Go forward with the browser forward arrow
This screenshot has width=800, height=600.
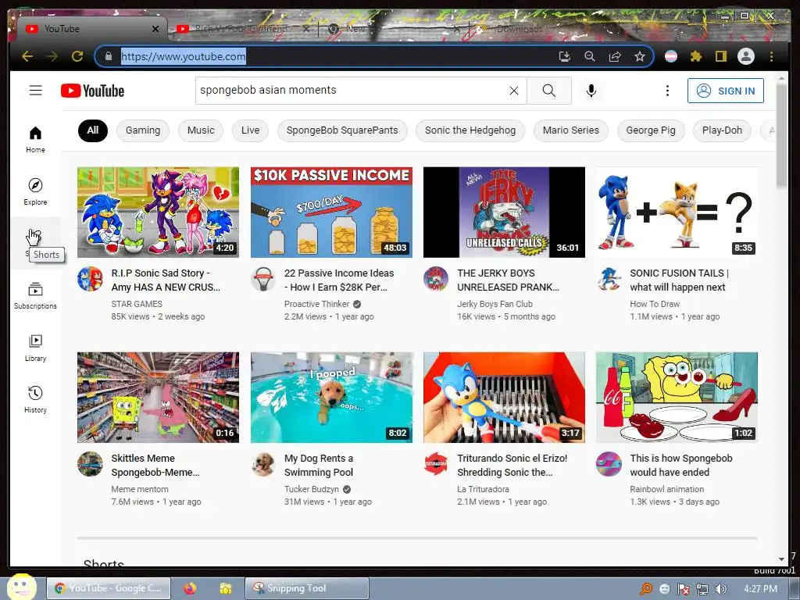pyautogui.click(x=52, y=56)
